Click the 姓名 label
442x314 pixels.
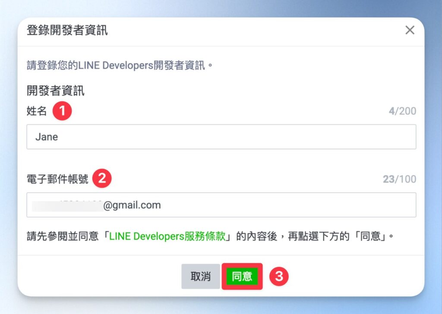[x=37, y=111]
